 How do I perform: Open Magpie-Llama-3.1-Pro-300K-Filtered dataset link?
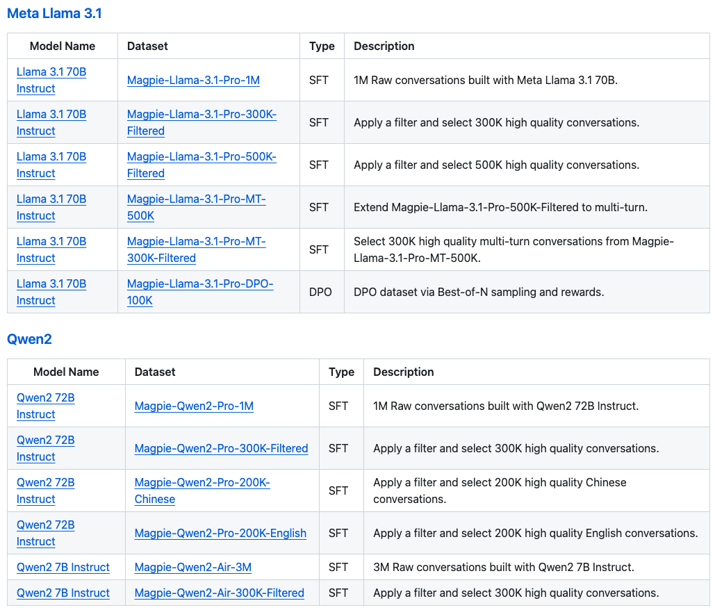[202, 115]
